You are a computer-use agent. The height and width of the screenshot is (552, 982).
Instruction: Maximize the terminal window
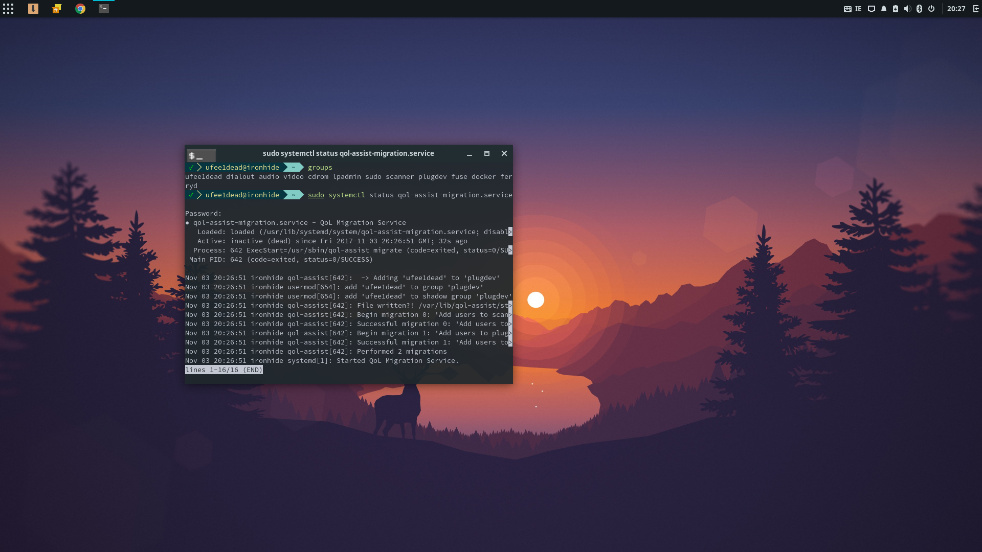point(487,153)
